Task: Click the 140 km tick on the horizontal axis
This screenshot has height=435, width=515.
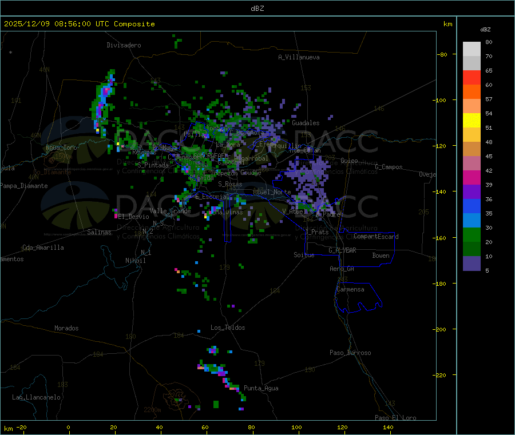Action: [388, 428]
